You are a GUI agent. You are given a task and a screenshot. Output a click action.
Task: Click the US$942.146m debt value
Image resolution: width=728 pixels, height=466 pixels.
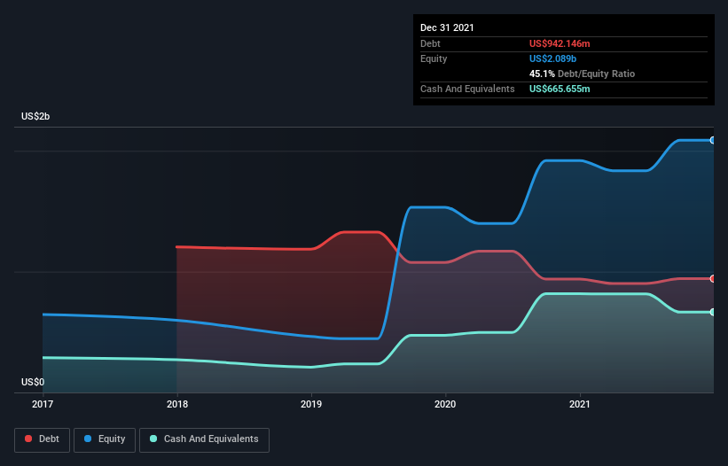[x=560, y=43]
